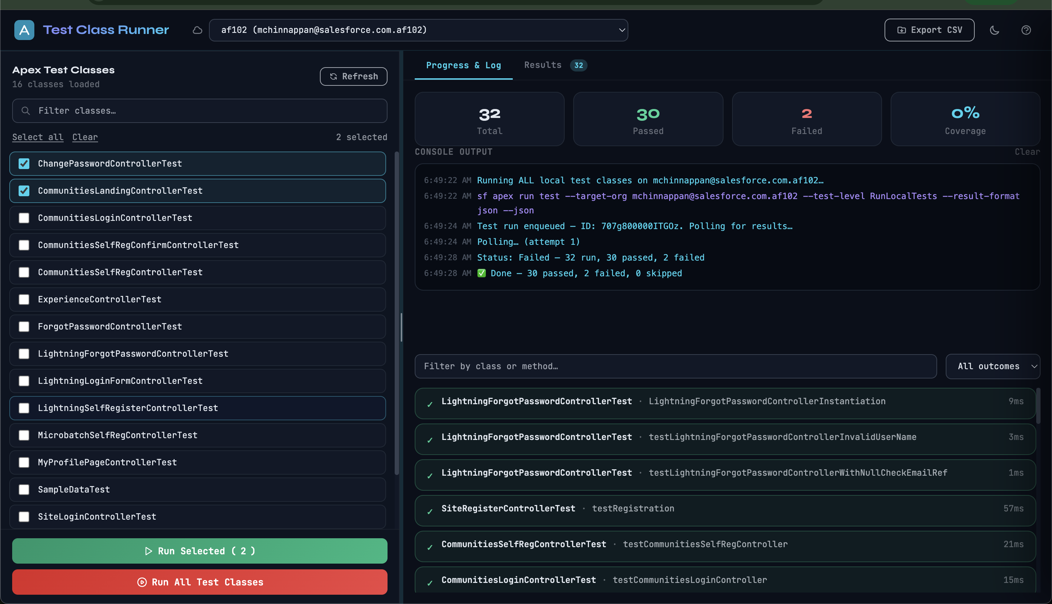1052x604 pixels.
Task: Click the 2 Failed stat card
Action: 807,119
